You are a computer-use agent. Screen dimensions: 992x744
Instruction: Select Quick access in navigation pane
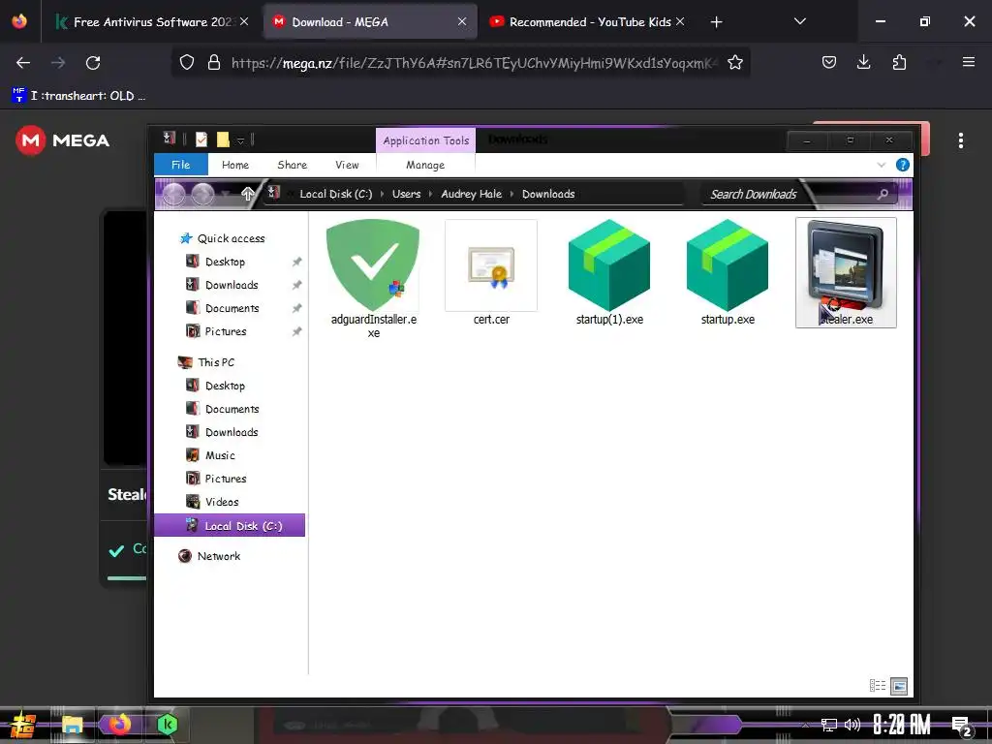tap(231, 238)
